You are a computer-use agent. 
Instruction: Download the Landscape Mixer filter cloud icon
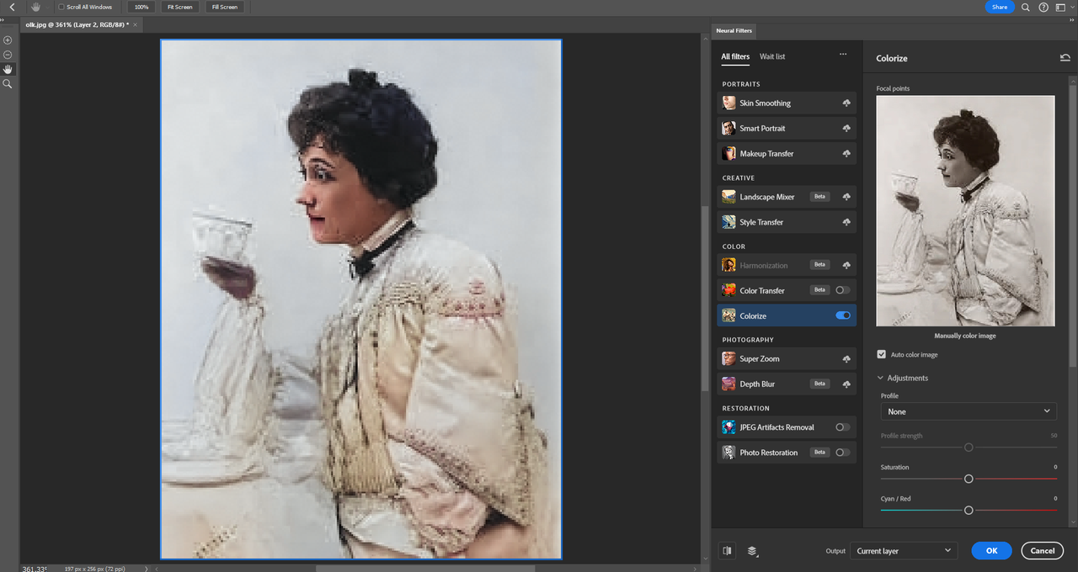[846, 197]
